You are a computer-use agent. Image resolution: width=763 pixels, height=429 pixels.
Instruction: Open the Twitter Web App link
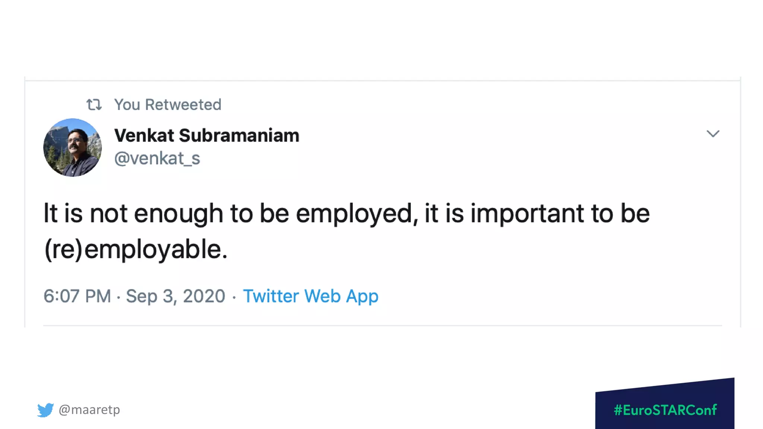(311, 296)
